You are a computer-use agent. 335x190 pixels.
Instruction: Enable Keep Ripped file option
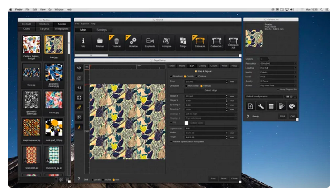click(x=278, y=89)
